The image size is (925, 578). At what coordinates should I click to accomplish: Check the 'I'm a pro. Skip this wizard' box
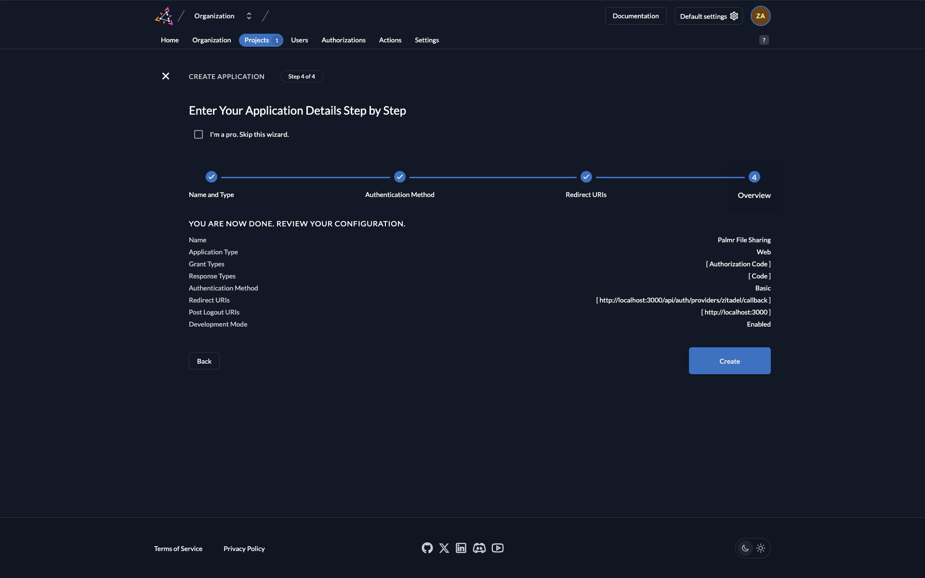pos(198,134)
